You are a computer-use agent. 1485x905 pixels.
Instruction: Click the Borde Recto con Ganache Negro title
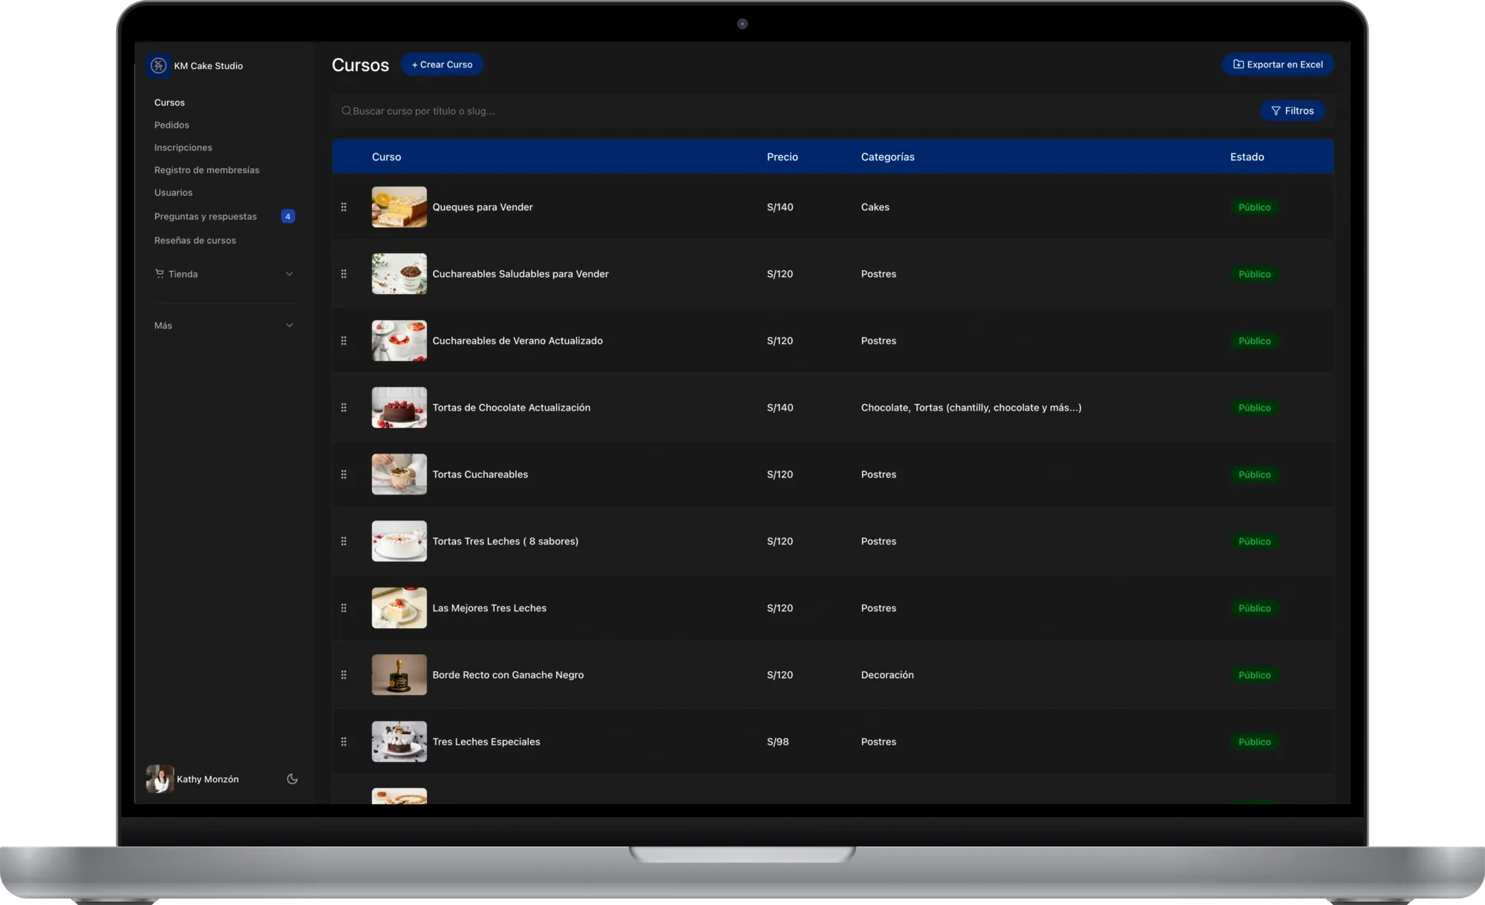point(508,675)
